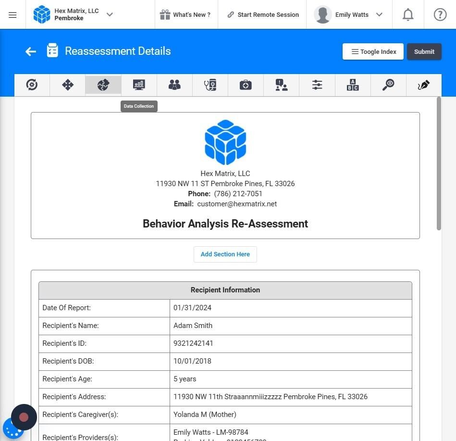Click the Recipient's Caregiver(s): label
The width and height of the screenshot is (456, 441).
point(80,414)
